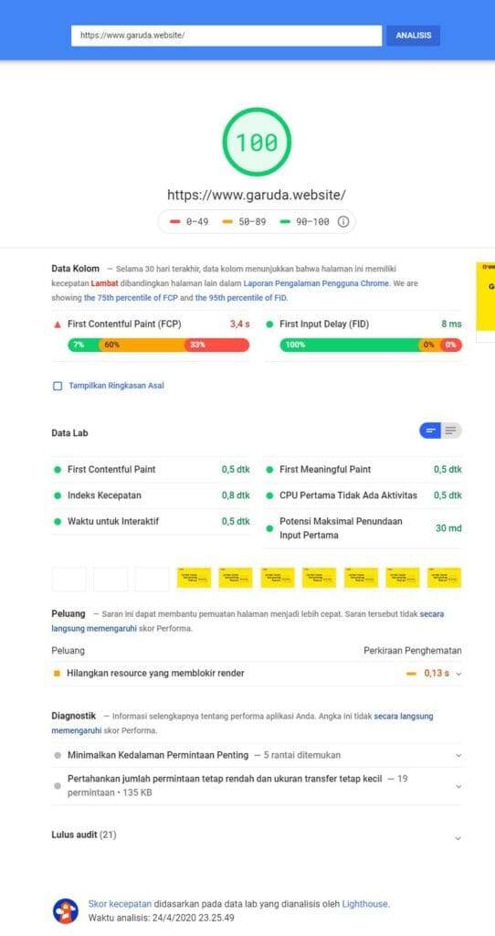Image resolution: width=495 pixels, height=936 pixels.
Task: Click the FID distribution bar
Action: point(371,345)
